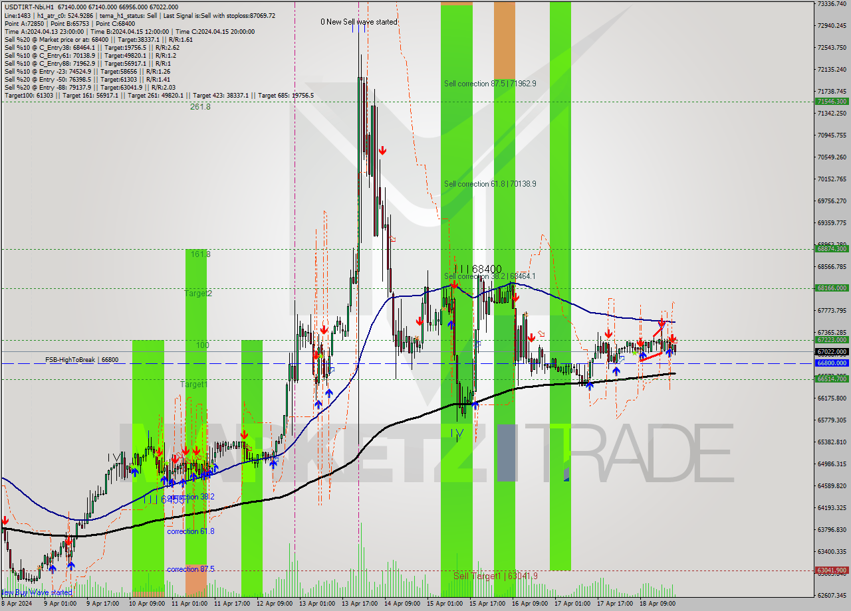Click the red 63041.900 price tag
The image size is (851, 611).
pos(831,570)
